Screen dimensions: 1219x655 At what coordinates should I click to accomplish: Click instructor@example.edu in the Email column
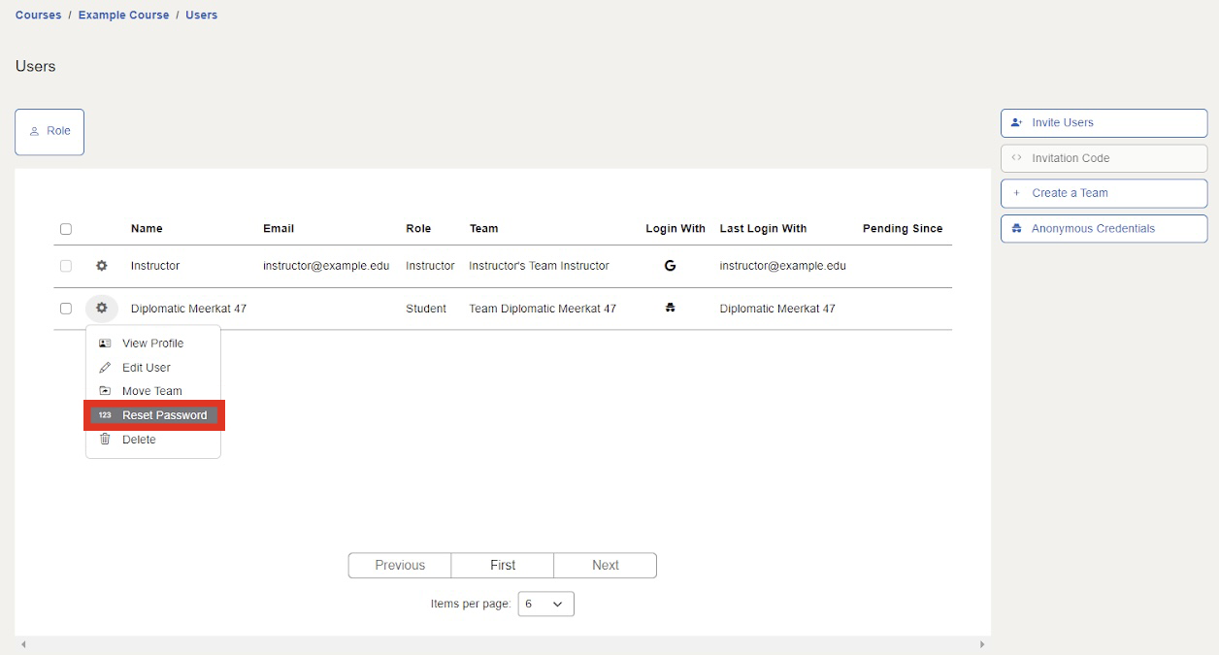pyautogui.click(x=326, y=266)
